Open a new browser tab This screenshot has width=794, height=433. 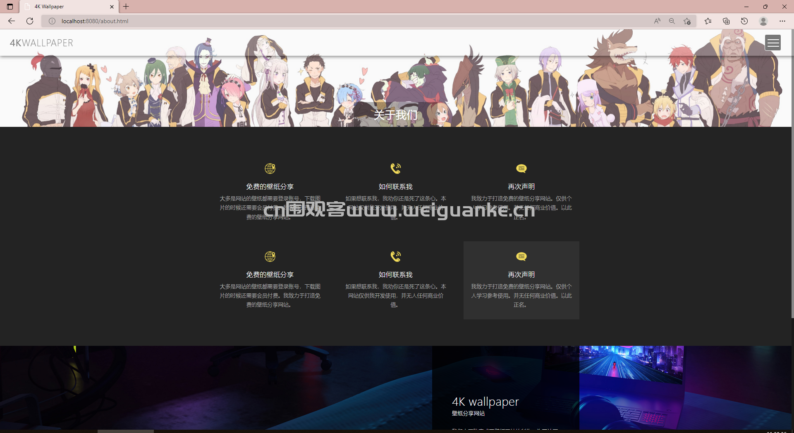point(126,7)
